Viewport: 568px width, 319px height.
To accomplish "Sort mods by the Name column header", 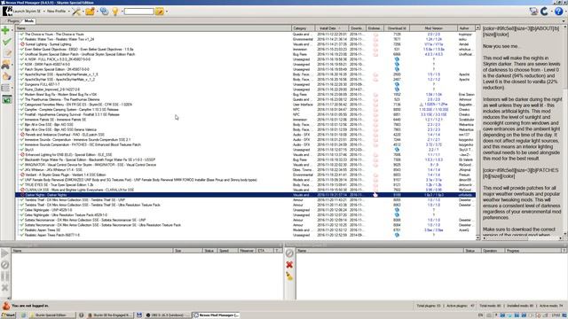I will coord(154,28).
